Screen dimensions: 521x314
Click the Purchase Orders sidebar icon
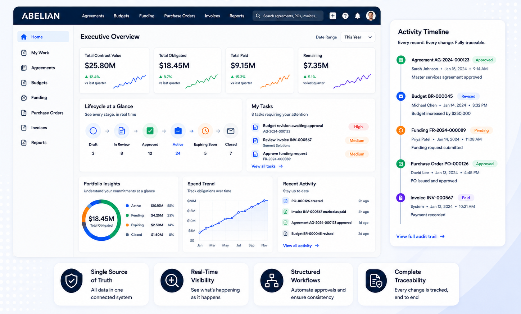[24, 113]
